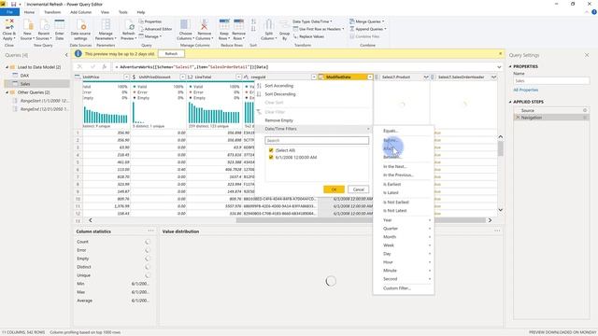Screen dimensions: 598x336
Task: Open Merge Queries dropdown
Action: 367,21
